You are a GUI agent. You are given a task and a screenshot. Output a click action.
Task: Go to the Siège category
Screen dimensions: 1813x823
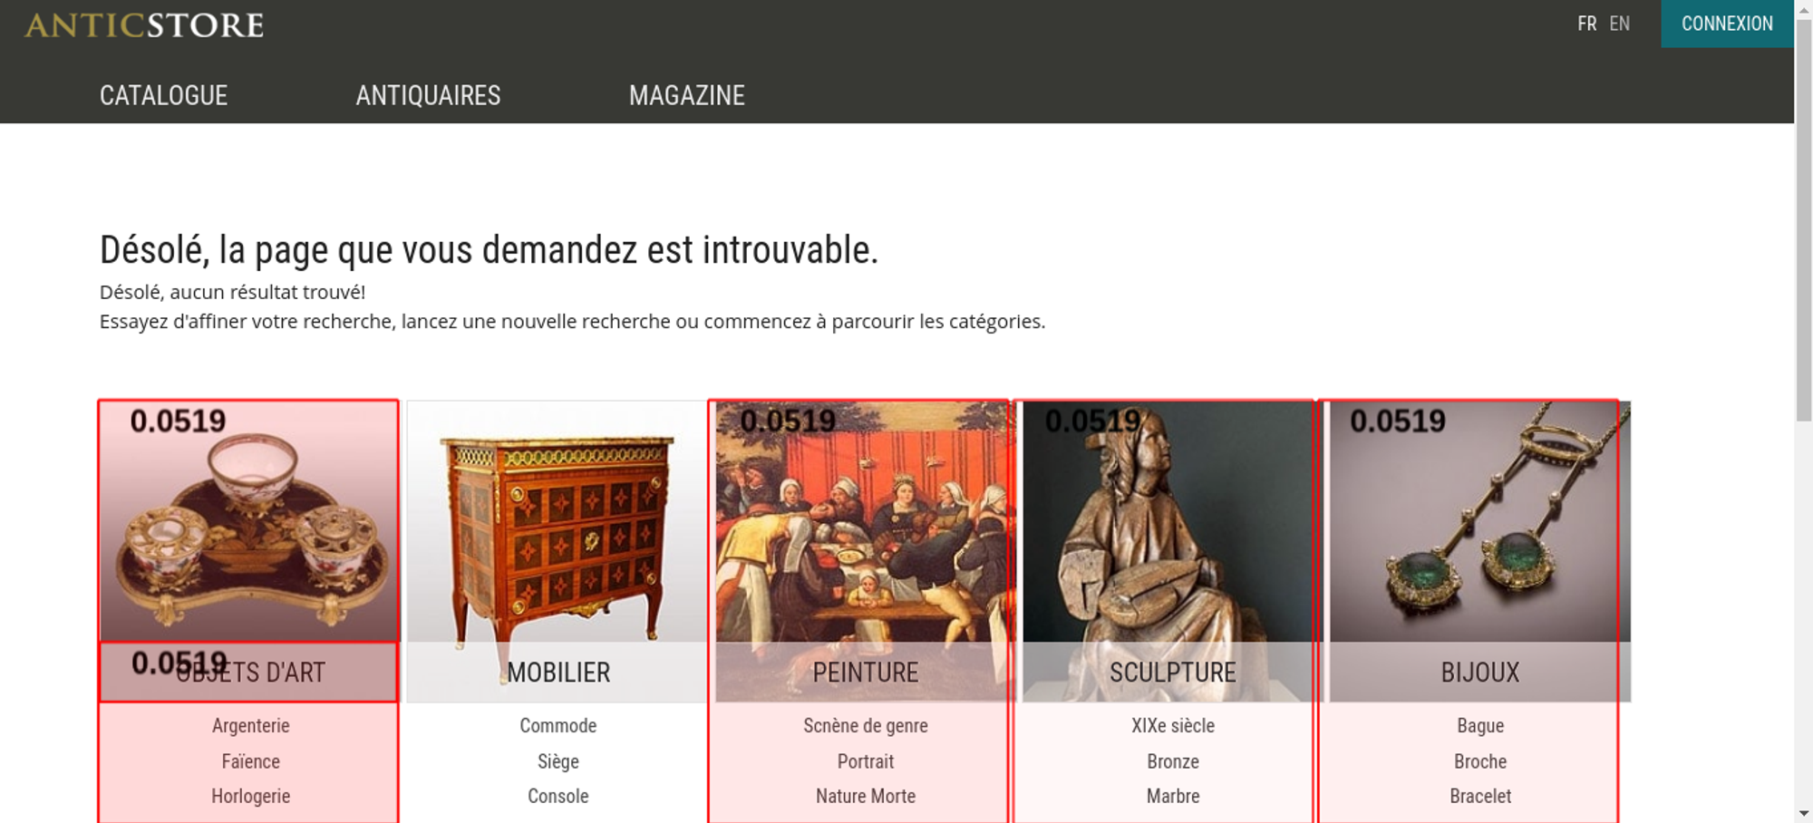[558, 761]
